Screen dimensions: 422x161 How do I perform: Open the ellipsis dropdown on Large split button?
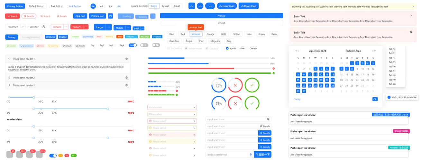tap(108, 27)
